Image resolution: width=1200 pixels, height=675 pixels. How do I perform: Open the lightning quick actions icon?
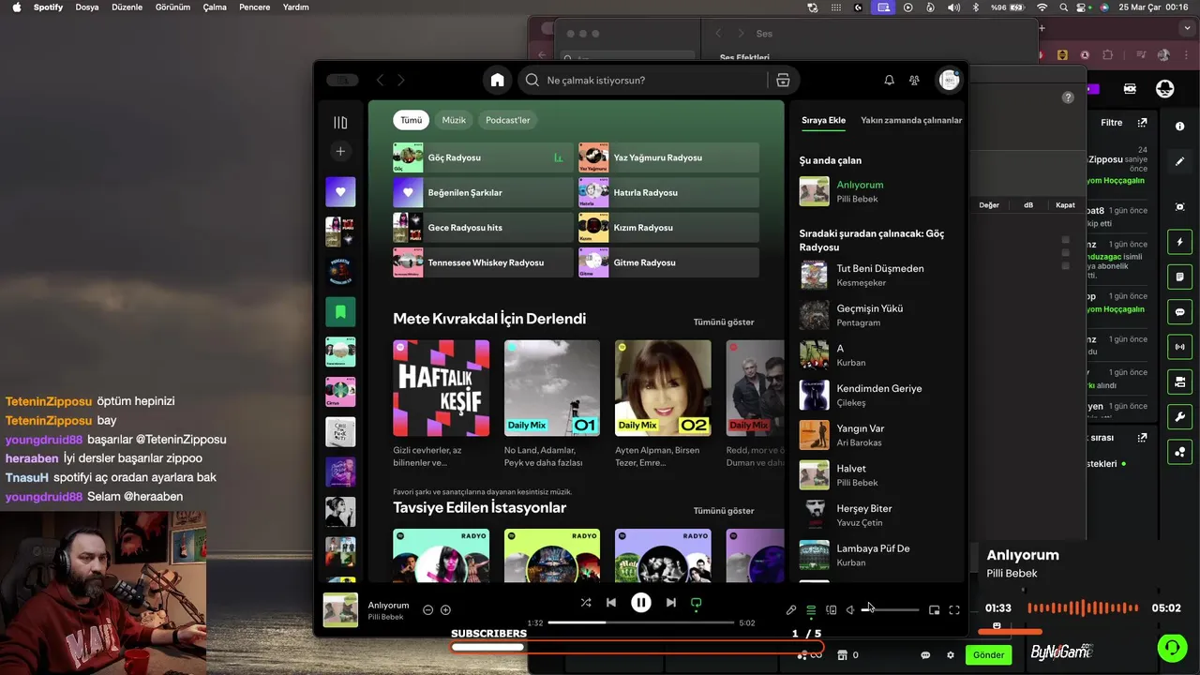click(x=1179, y=242)
